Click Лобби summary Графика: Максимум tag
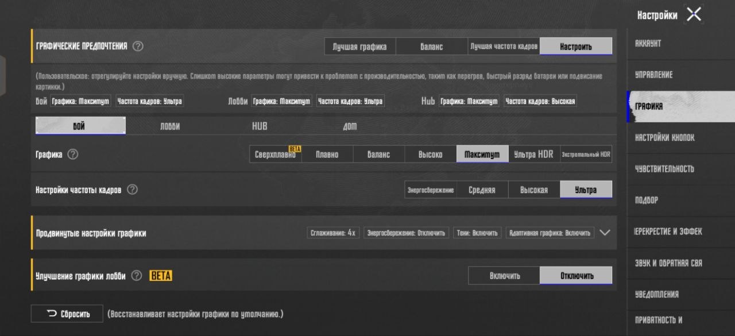This screenshot has height=336, width=735. pyautogui.click(x=281, y=101)
